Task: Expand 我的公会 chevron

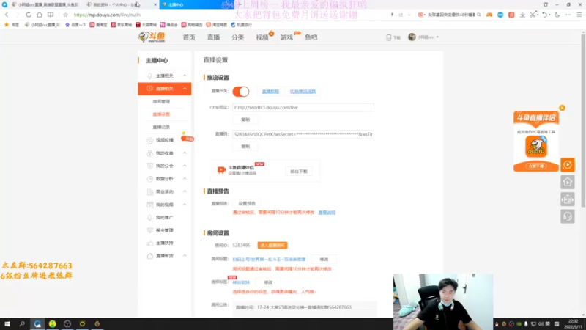Action: click(x=185, y=166)
